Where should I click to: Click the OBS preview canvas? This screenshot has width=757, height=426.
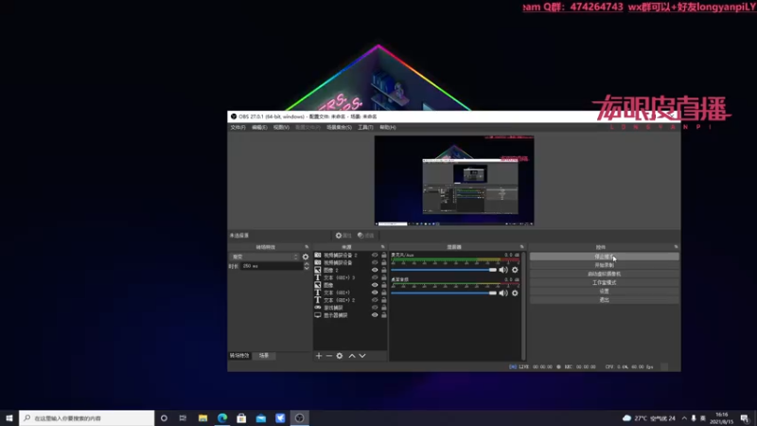454,181
